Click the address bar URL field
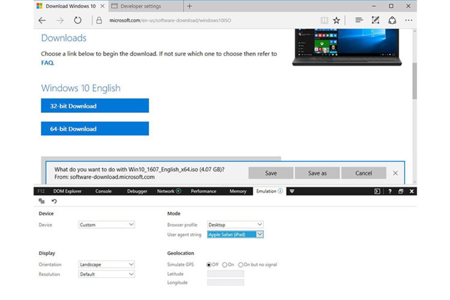 click(170, 20)
